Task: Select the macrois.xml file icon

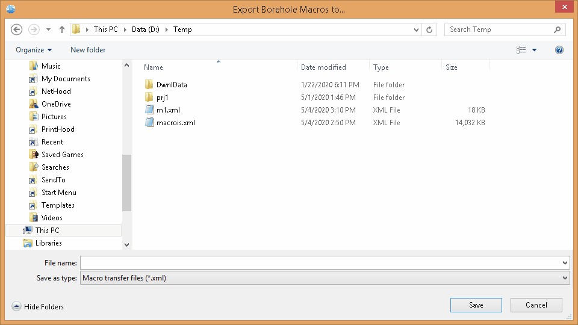Action: point(150,123)
